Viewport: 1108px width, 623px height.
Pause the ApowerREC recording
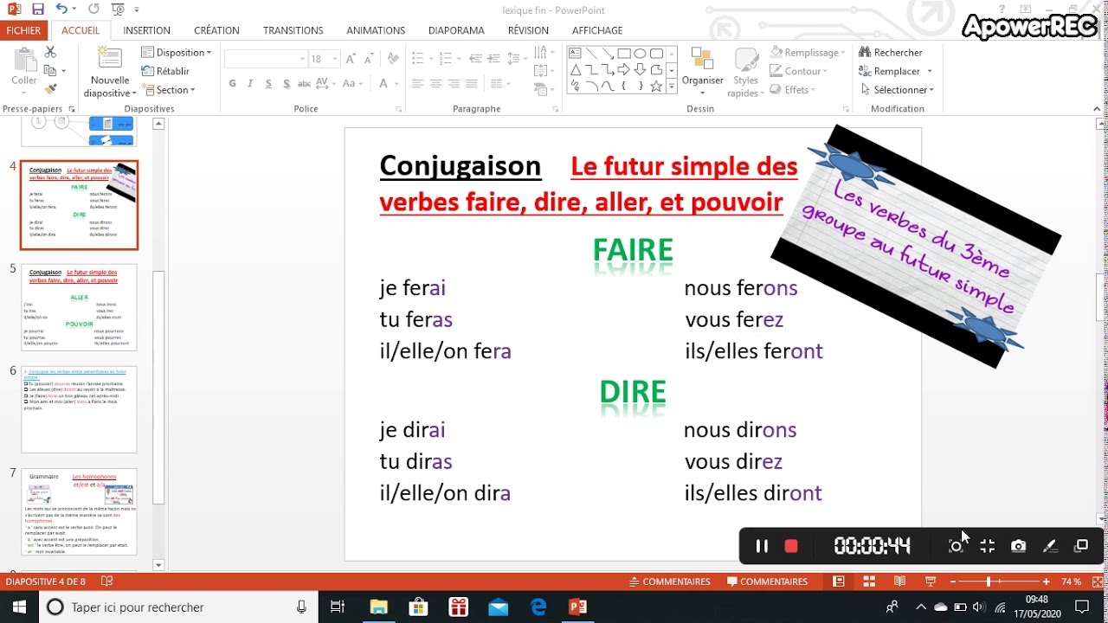(762, 546)
